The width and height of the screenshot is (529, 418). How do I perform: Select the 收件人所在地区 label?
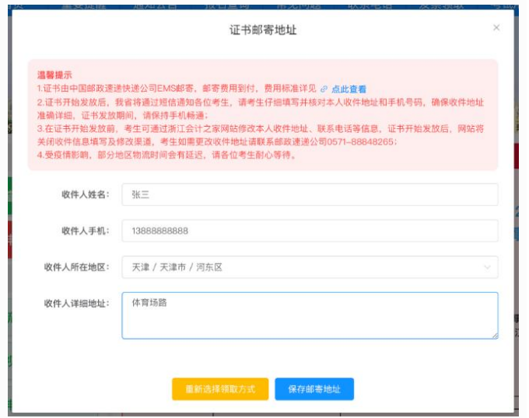pos(77,267)
